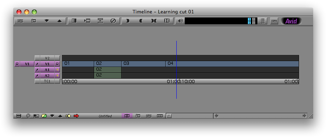326x137 pixels.
Task: Click the Avid logo button
Action: (291, 21)
